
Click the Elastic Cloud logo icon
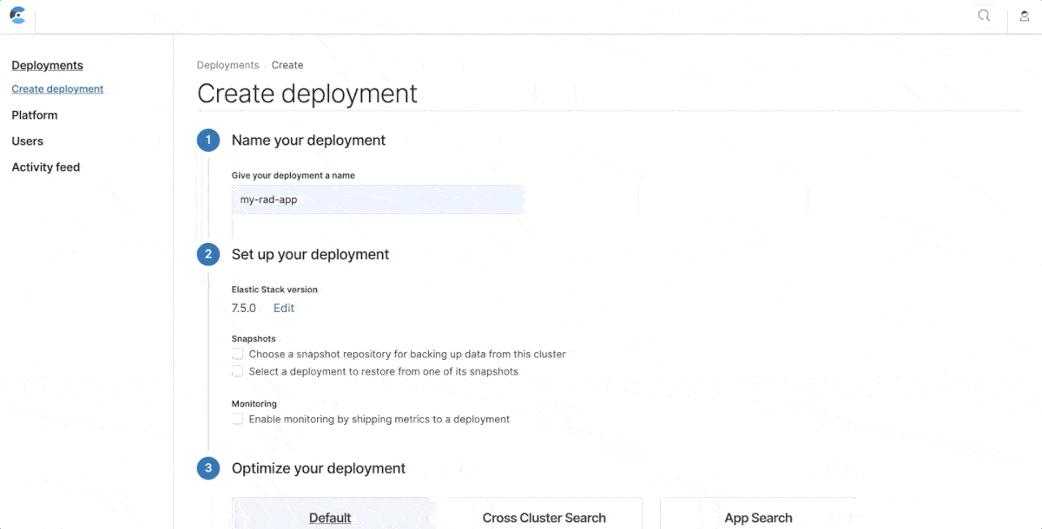17,16
